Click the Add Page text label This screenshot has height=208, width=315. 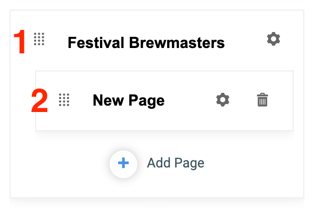pyautogui.click(x=176, y=163)
